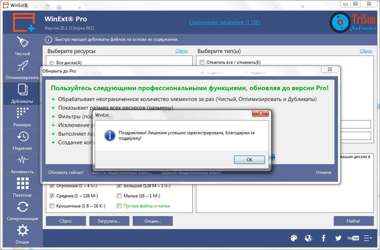Click the WinExt logo in the header
The width and height of the screenshot is (380, 250).
coord(24,22)
